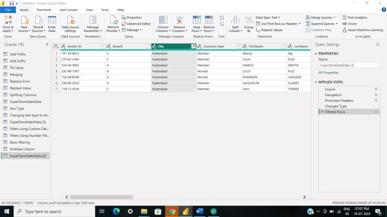The height and width of the screenshot is (217, 387).
Task: Open the Advanced Editor
Action: [x=136, y=24]
